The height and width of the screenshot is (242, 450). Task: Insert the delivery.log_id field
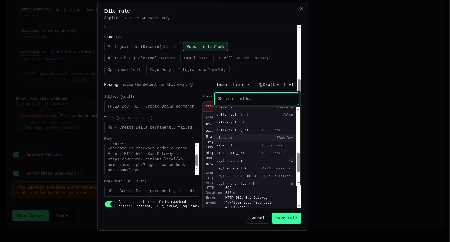[x=255, y=122]
